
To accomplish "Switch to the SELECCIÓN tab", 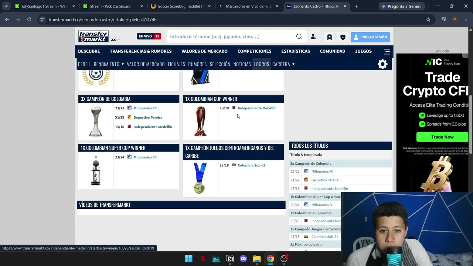I will (x=220, y=64).
